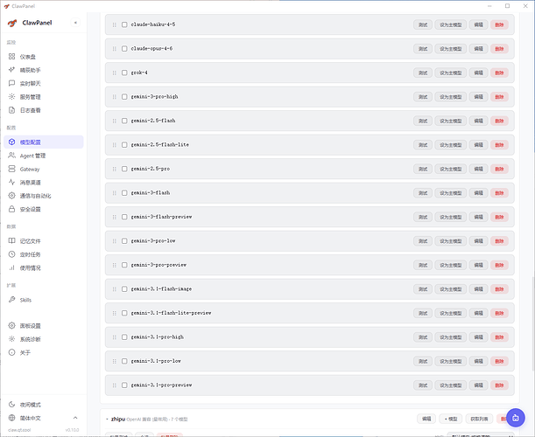Check the grok-4 model checkbox

[124, 73]
